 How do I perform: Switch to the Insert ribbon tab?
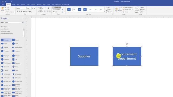point(13,5)
